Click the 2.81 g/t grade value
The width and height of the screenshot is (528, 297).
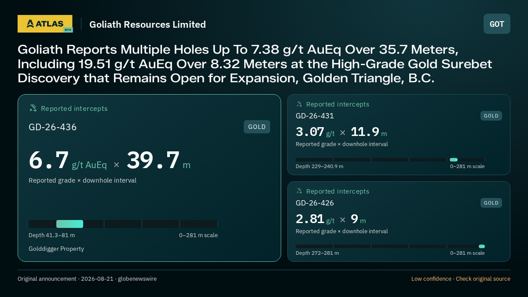[315, 219]
